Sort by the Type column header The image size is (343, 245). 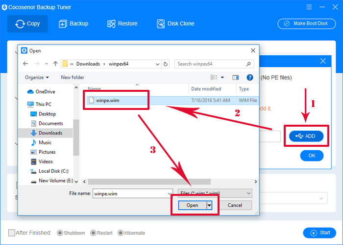[x=244, y=89]
